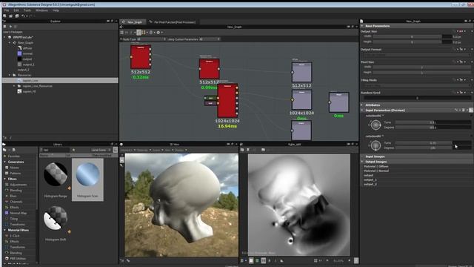
Task: Select the sapien_HI resource item
Action: point(29,91)
